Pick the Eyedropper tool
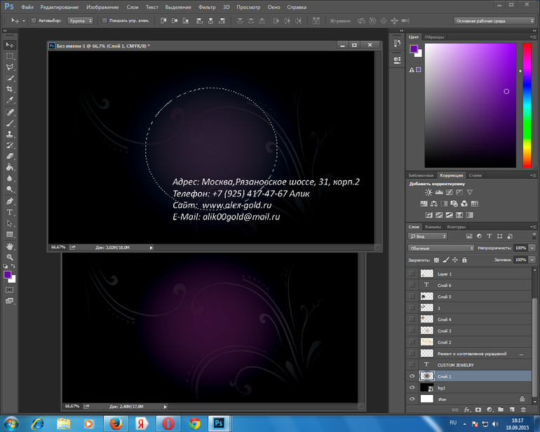The height and width of the screenshot is (432, 540). pos(10,100)
